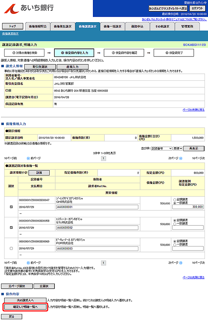Click the ① 対象の債権を検索 step
Image resolution: width=208 pixels, height=322 pixels.
click(x=24, y=53)
